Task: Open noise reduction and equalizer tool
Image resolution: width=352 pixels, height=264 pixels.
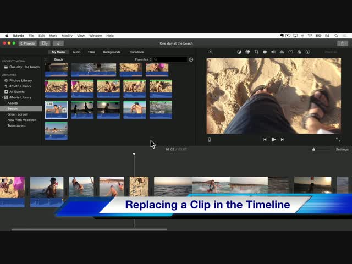Action: (x=282, y=52)
